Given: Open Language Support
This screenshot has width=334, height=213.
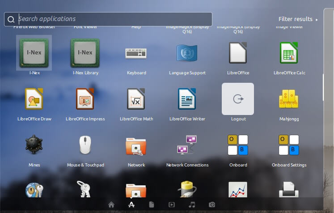Looking at the screenshot, I should [x=187, y=53].
